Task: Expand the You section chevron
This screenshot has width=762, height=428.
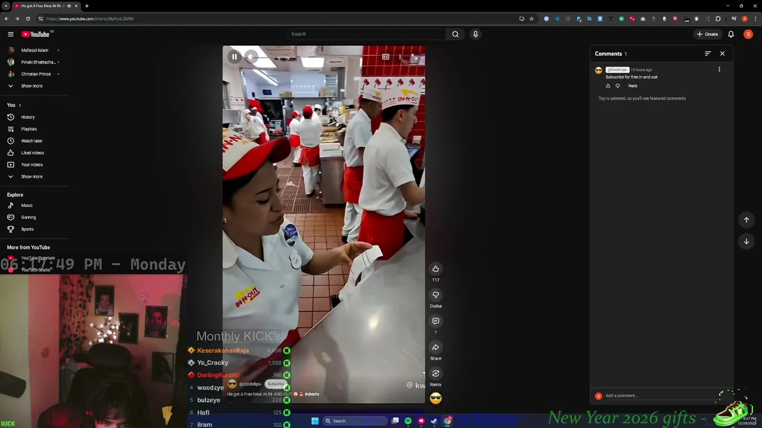Action: (20, 105)
